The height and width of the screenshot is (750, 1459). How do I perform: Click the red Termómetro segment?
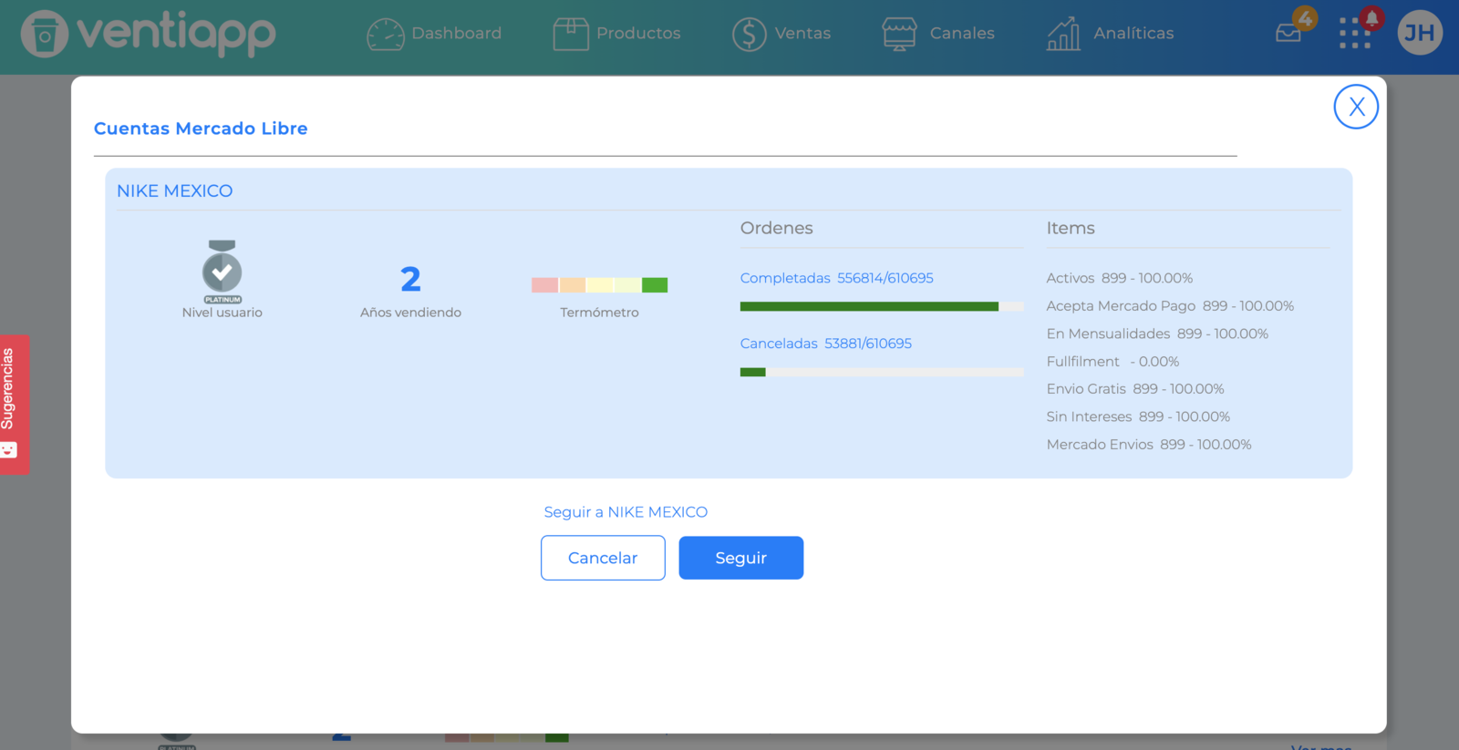click(544, 285)
